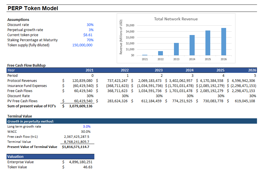This screenshot has width=274, height=181.
Task: Click the 2024 revenue bar in chart
Action: click(192, 45)
